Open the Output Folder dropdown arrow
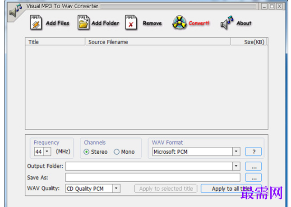The width and height of the screenshot is (291, 207). 236,166
